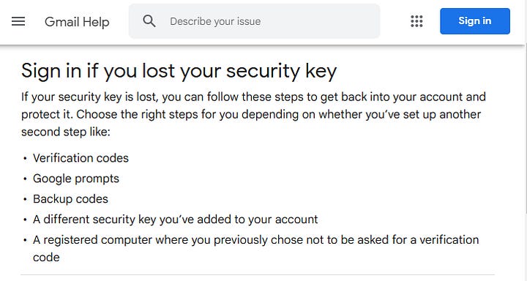Click the magnifying glass search icon
This screenshot has height=281, width=527.
click(x=149, y=21)
